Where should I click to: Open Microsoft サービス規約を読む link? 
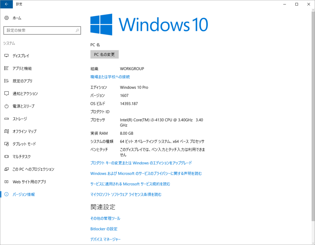tap(130, 184)
